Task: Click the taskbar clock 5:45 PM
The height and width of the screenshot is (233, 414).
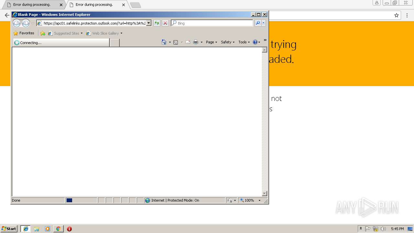Action: 397,229
